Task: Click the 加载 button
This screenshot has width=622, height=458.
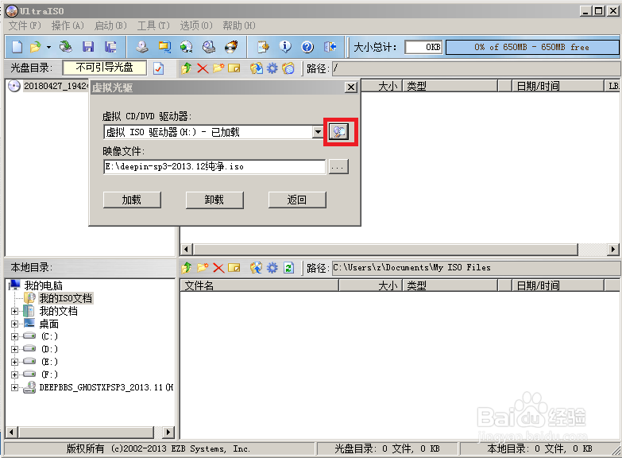Action: (132, 200)
